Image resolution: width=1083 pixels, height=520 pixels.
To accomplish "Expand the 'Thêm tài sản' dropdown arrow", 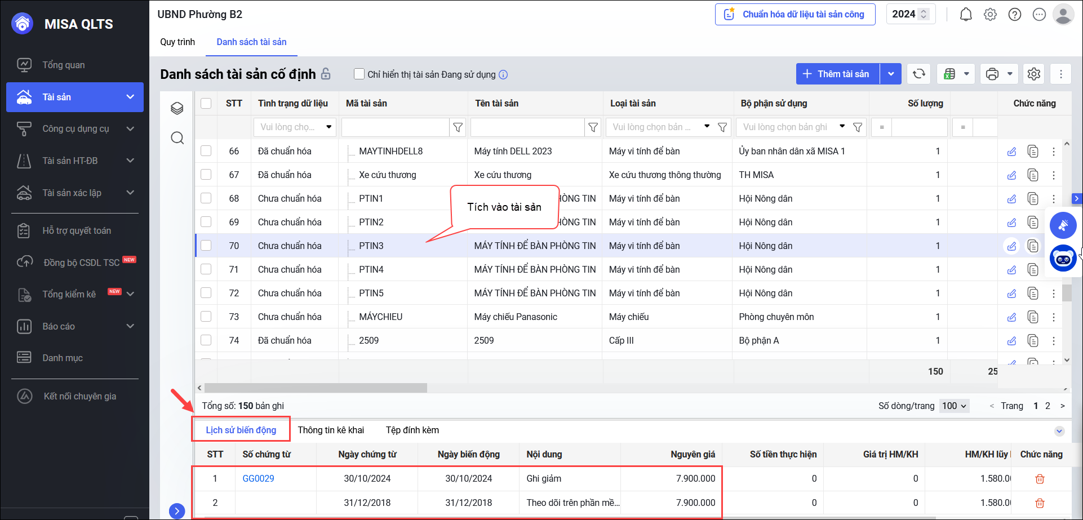I will (891, 74).
